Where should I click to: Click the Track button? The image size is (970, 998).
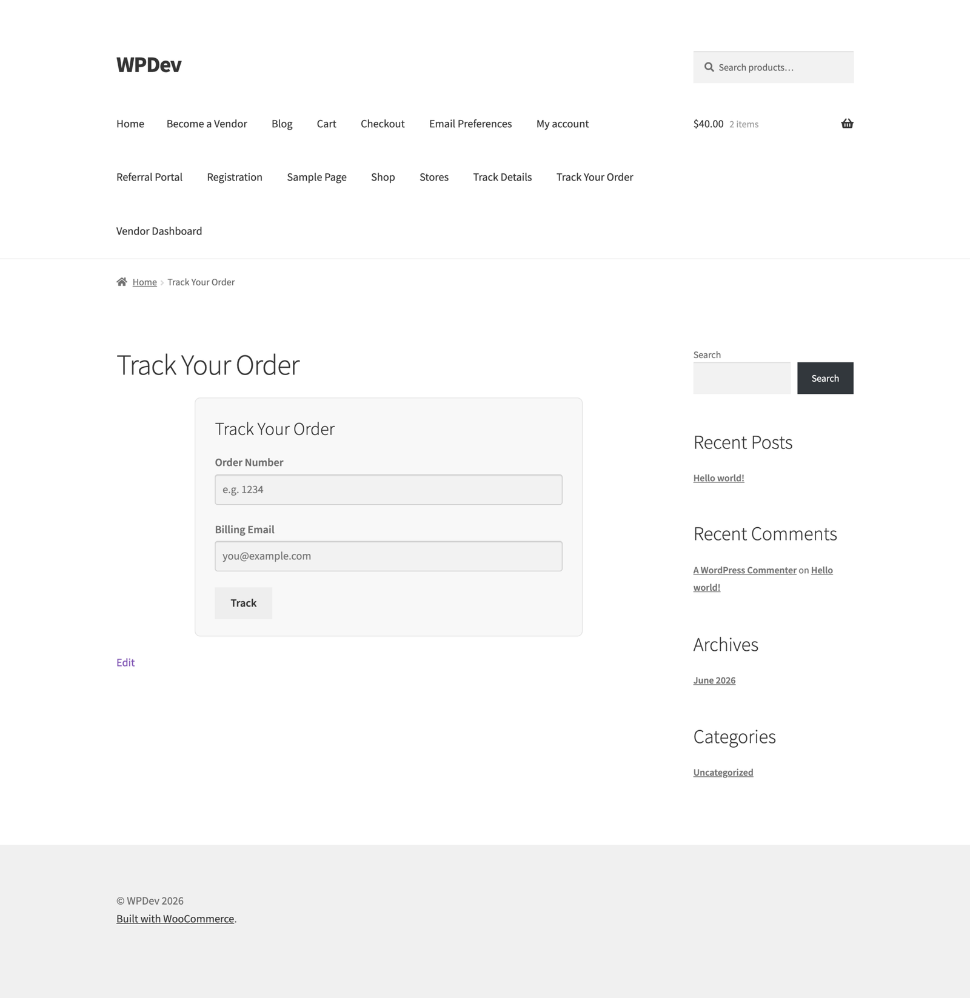(x=243, y=603)
